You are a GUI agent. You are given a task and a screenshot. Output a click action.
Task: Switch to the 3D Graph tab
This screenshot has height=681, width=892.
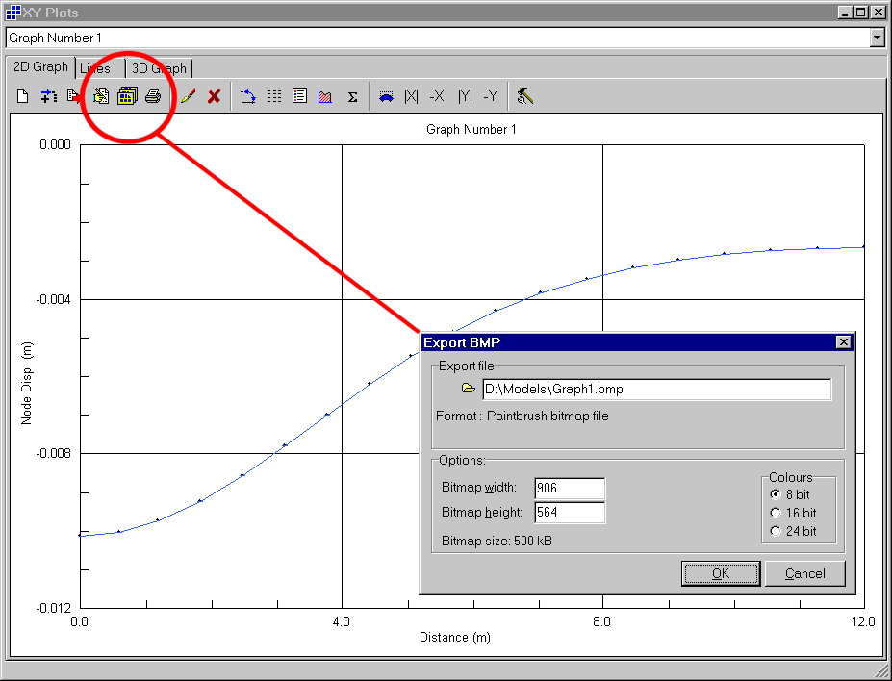click(x=159, y=68)
